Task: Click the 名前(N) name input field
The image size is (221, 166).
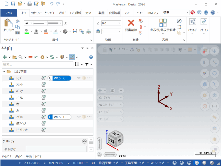Action: [x=56, y=149]
